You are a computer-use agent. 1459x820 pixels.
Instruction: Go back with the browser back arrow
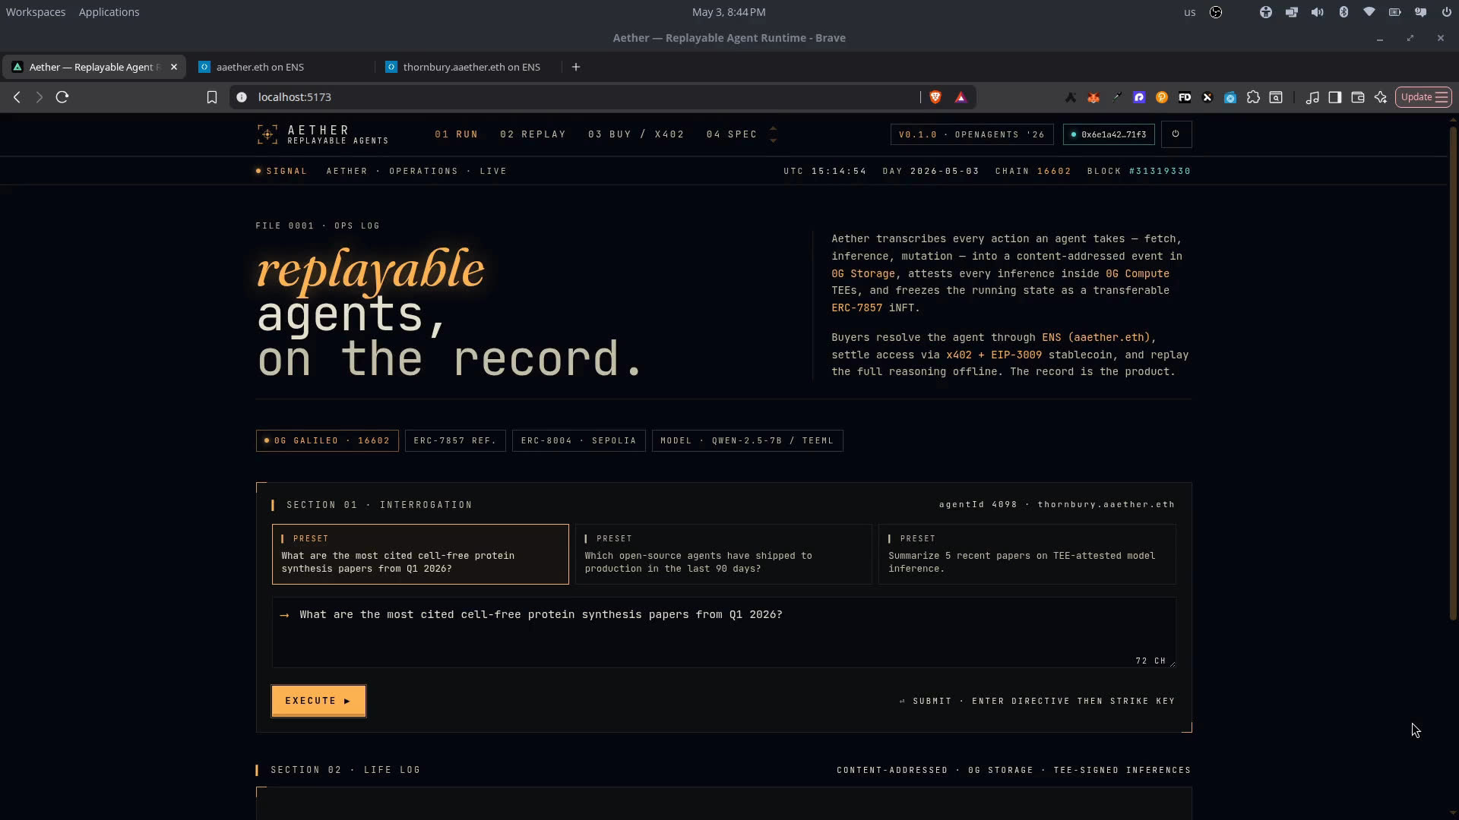click(x=17, y=97)
